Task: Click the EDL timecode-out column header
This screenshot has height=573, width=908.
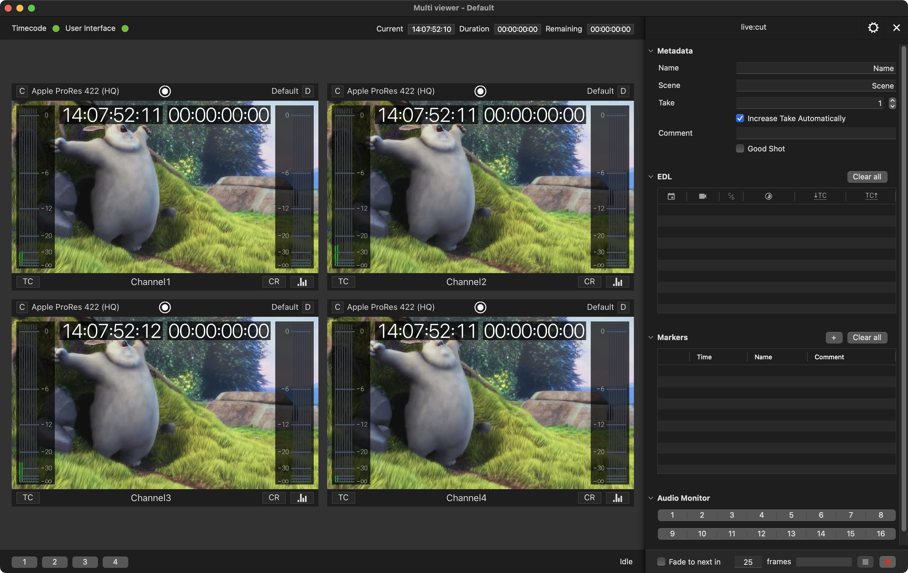Action: coord(872,196)
